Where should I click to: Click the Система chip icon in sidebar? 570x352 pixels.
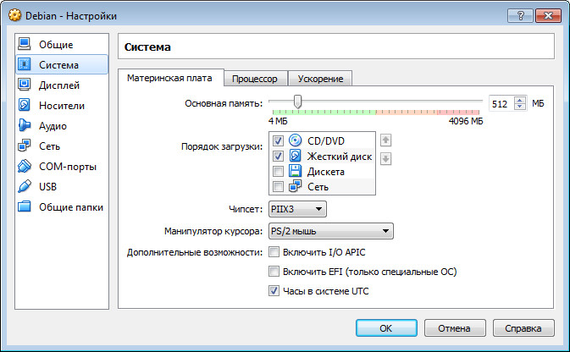click(x=25, y=64)
